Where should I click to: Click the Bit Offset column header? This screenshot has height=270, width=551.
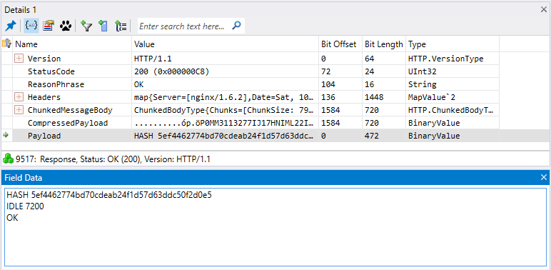click(339, 44)
